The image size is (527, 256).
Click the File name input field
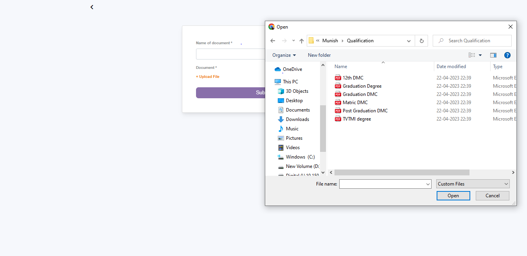pyautogui.click(x=382, y=184)
